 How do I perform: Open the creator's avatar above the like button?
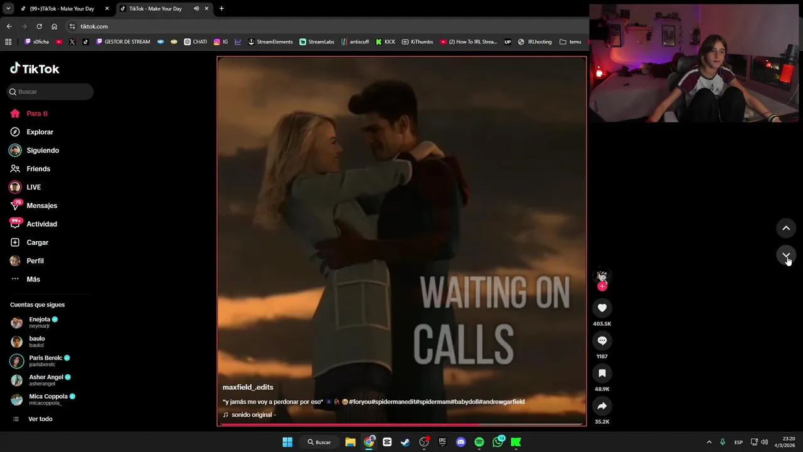click(x=602, y=276)
